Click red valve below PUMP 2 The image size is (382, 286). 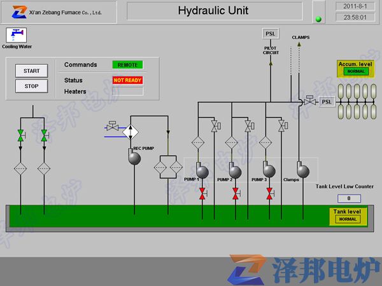236,194
